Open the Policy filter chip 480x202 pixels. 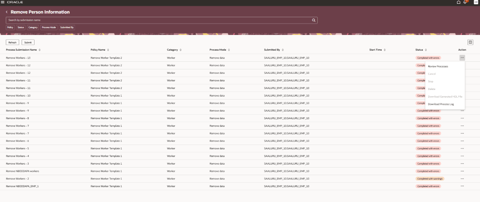pos(10,27)
